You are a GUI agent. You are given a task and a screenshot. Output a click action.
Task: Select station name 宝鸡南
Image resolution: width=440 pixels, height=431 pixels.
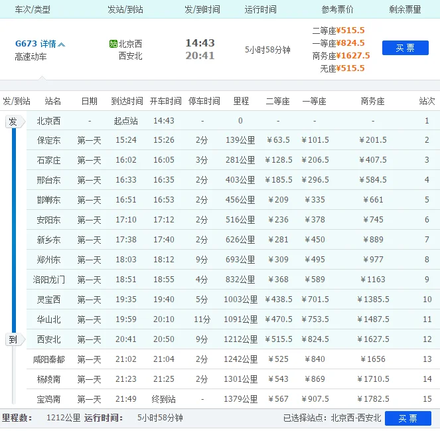(48, 399)
